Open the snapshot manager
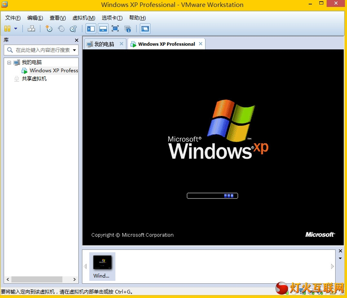Screen dimensions: 347x298 [x=73, y=29]
